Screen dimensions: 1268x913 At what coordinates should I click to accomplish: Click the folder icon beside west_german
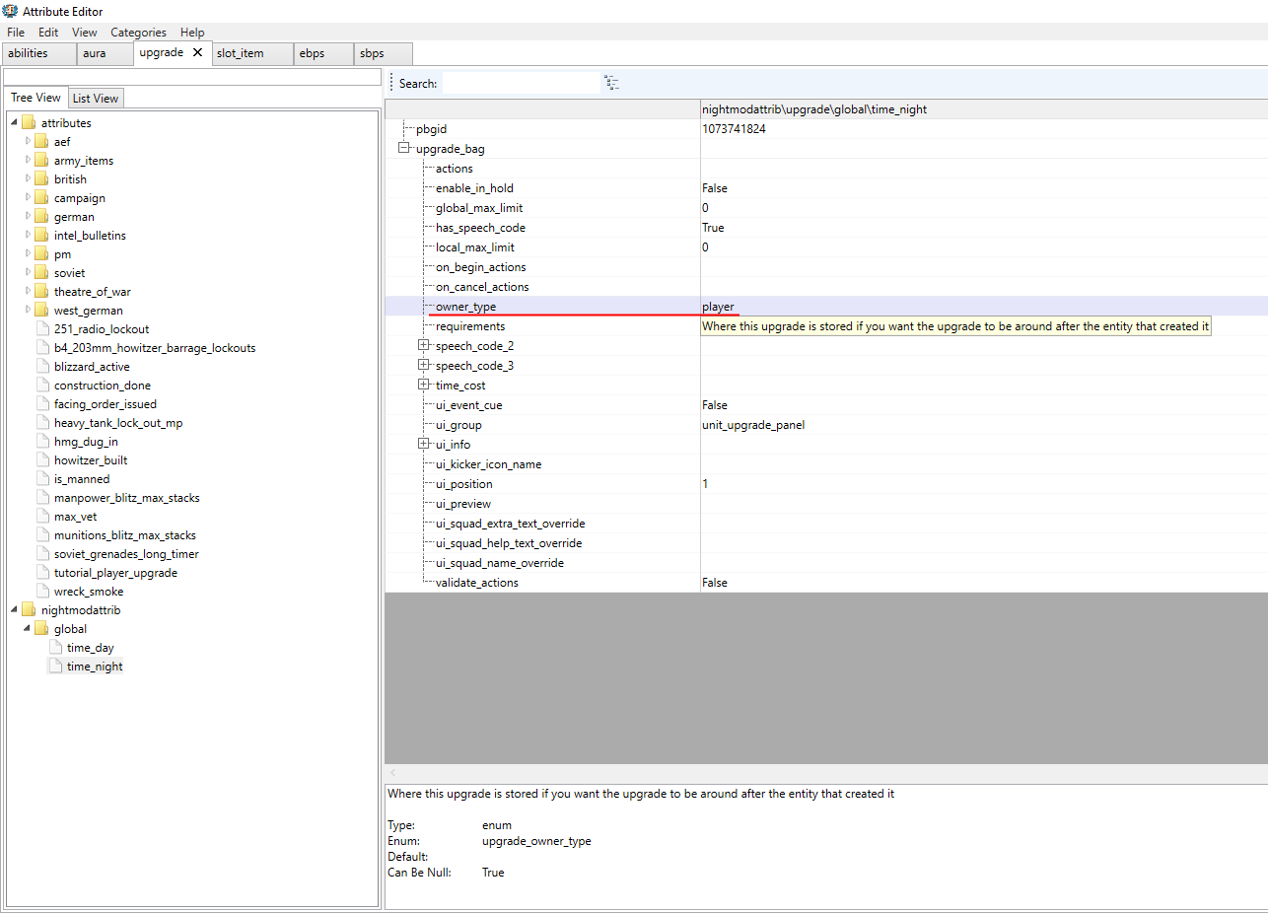coord(41,311)
